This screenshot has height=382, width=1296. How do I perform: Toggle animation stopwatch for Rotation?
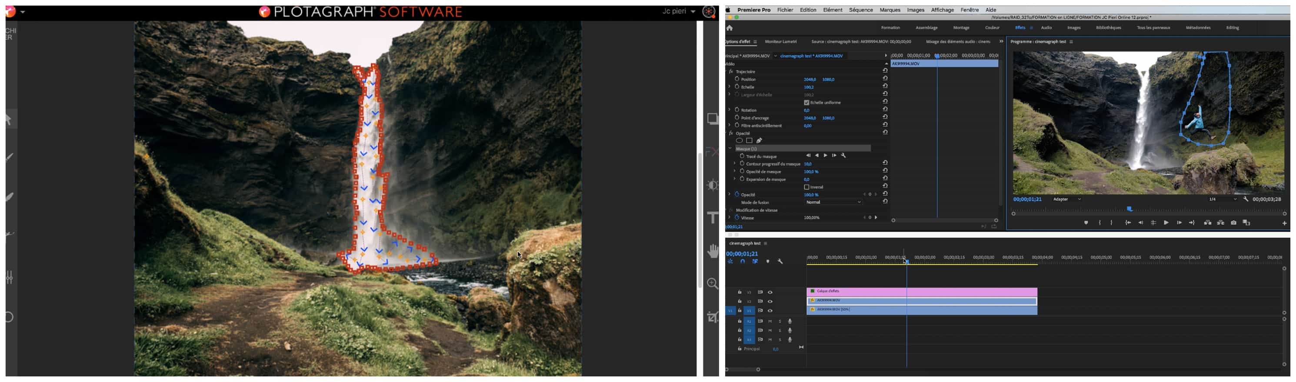tap(737, 110)
